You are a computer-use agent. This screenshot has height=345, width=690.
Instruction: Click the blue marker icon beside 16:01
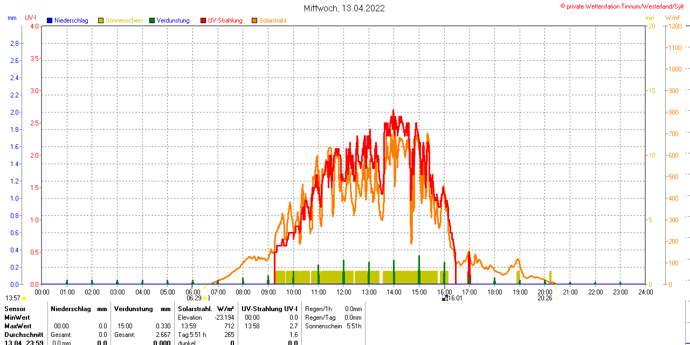pos(445,298)
